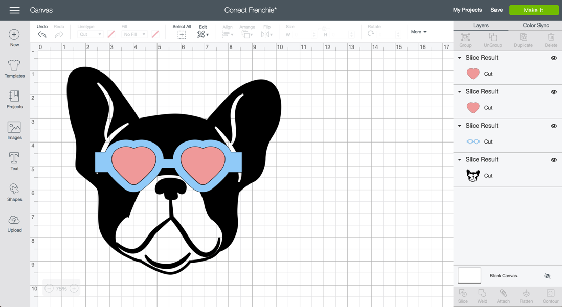Screen dimensions: 562x307
Task: Select the Text tool
Action: tap(14, 161)
